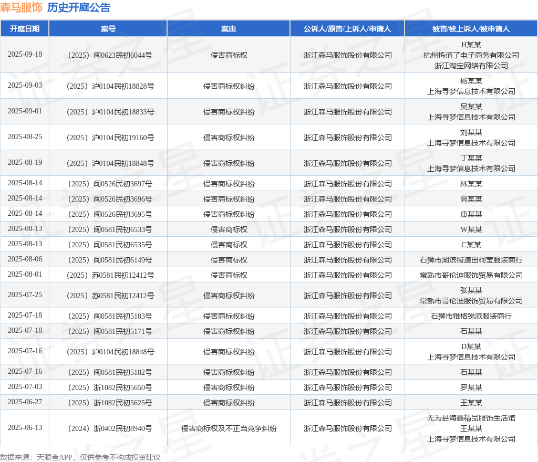
Task: Click defendant W某某
Action: tap(471, 229)
